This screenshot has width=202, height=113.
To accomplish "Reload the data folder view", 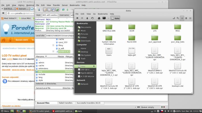I will pyautogui.click(x=92, y=18).
